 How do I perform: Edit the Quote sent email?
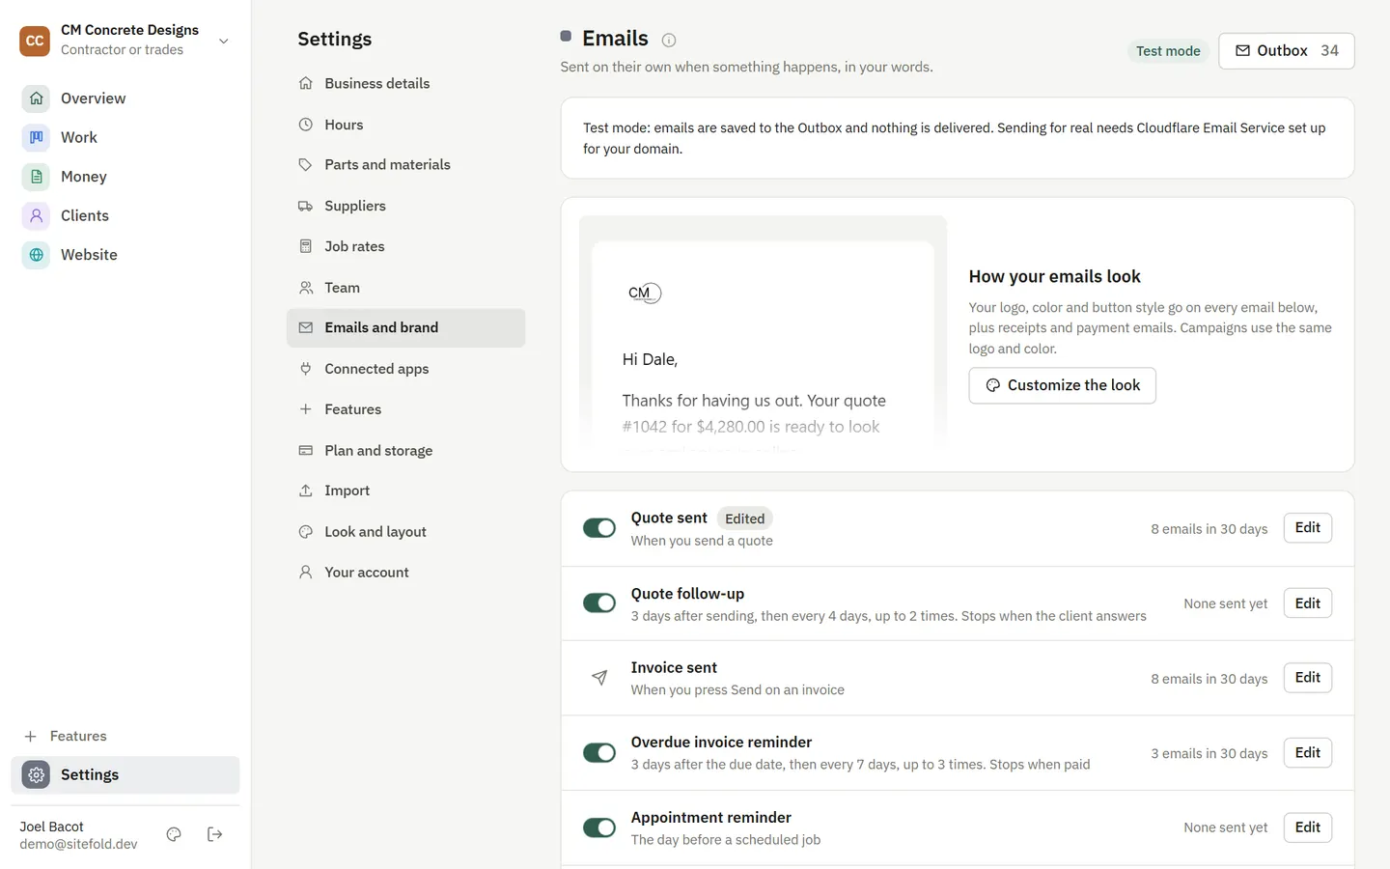[1307, 528]
